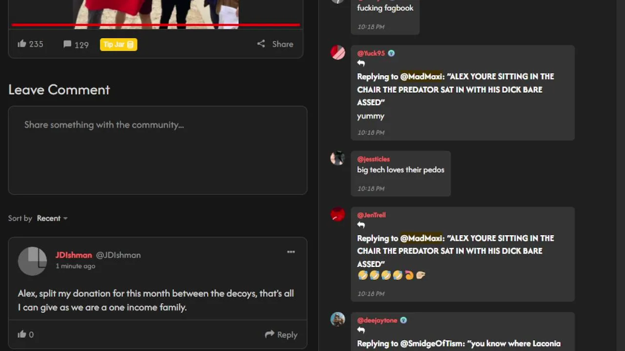The width and height of the screenshot is (625, 351).
Task: Click the verified badge beside Yuck95
Action: (391, 53)
